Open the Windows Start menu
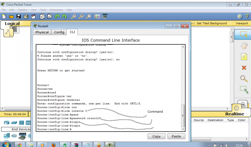The image size is (251, 147). [x=6, y=144]
